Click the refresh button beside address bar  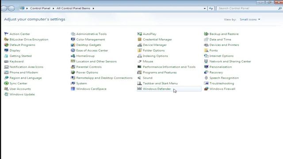tap(211, 8)
